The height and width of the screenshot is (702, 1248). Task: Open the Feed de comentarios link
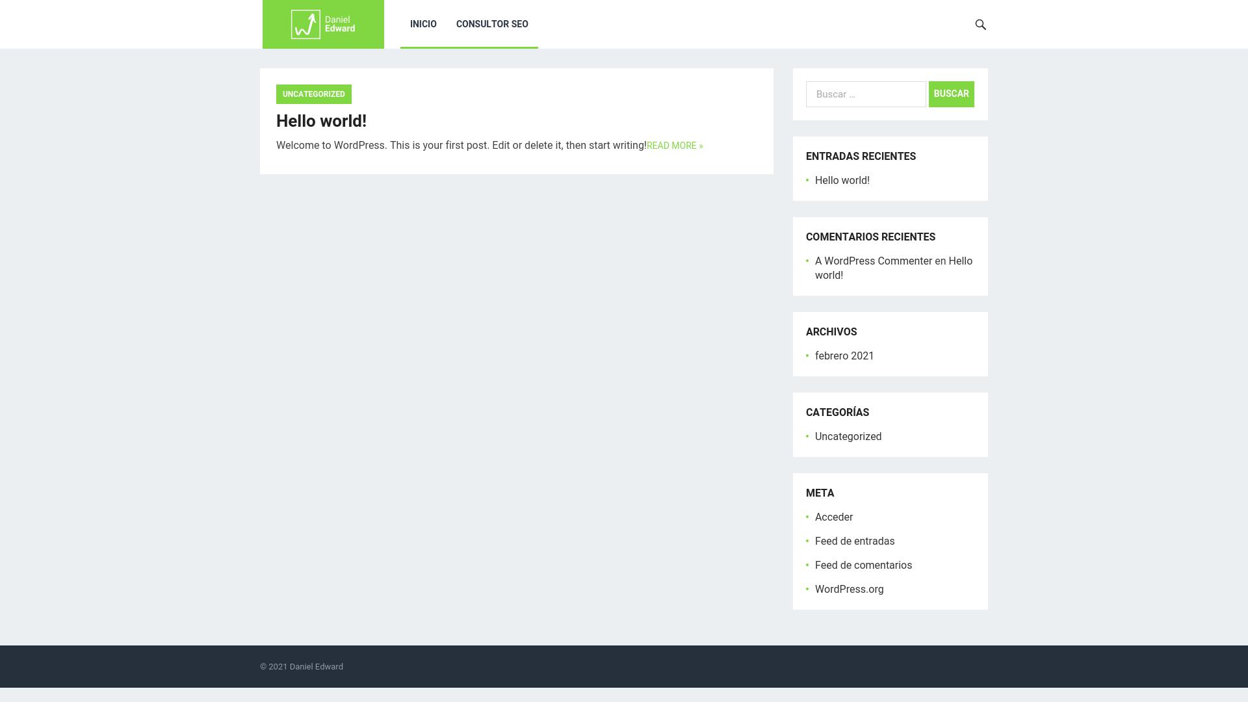(863, 565)
